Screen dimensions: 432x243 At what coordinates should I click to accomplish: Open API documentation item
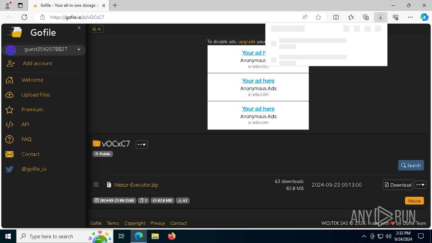[25, 125]
